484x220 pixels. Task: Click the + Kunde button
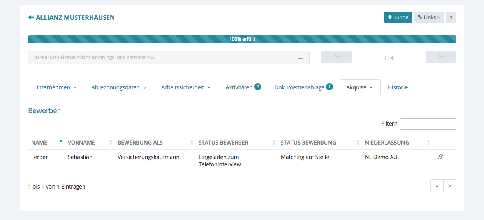[398, 17]
